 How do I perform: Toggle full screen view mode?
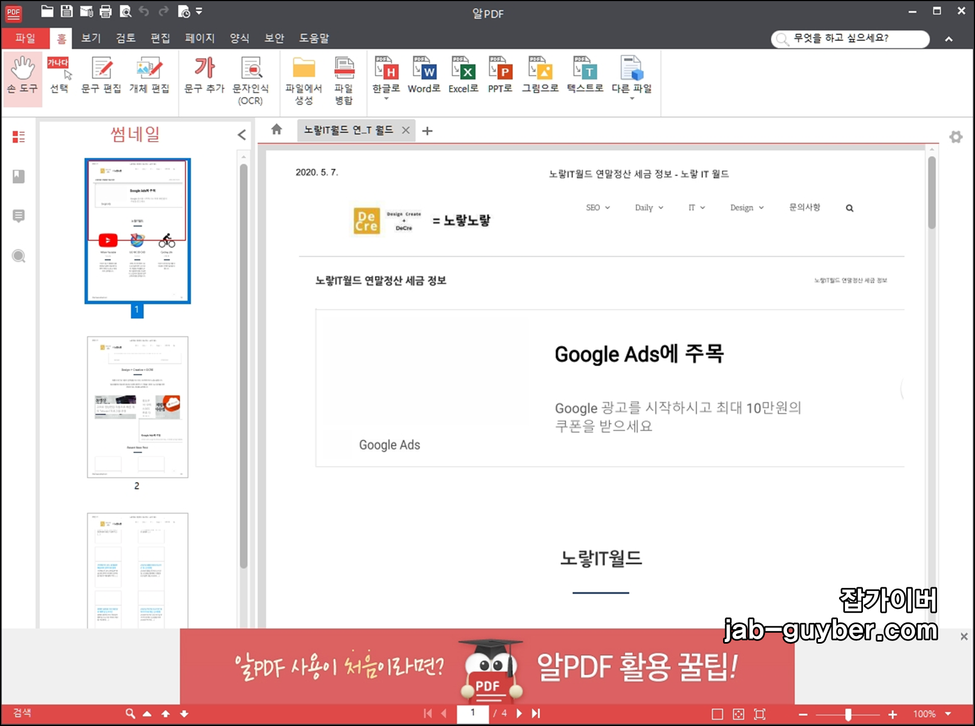pos(760,714)
